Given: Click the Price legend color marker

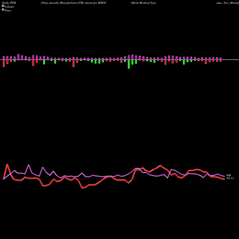Looking at the screenshot, I should (3, 10).
